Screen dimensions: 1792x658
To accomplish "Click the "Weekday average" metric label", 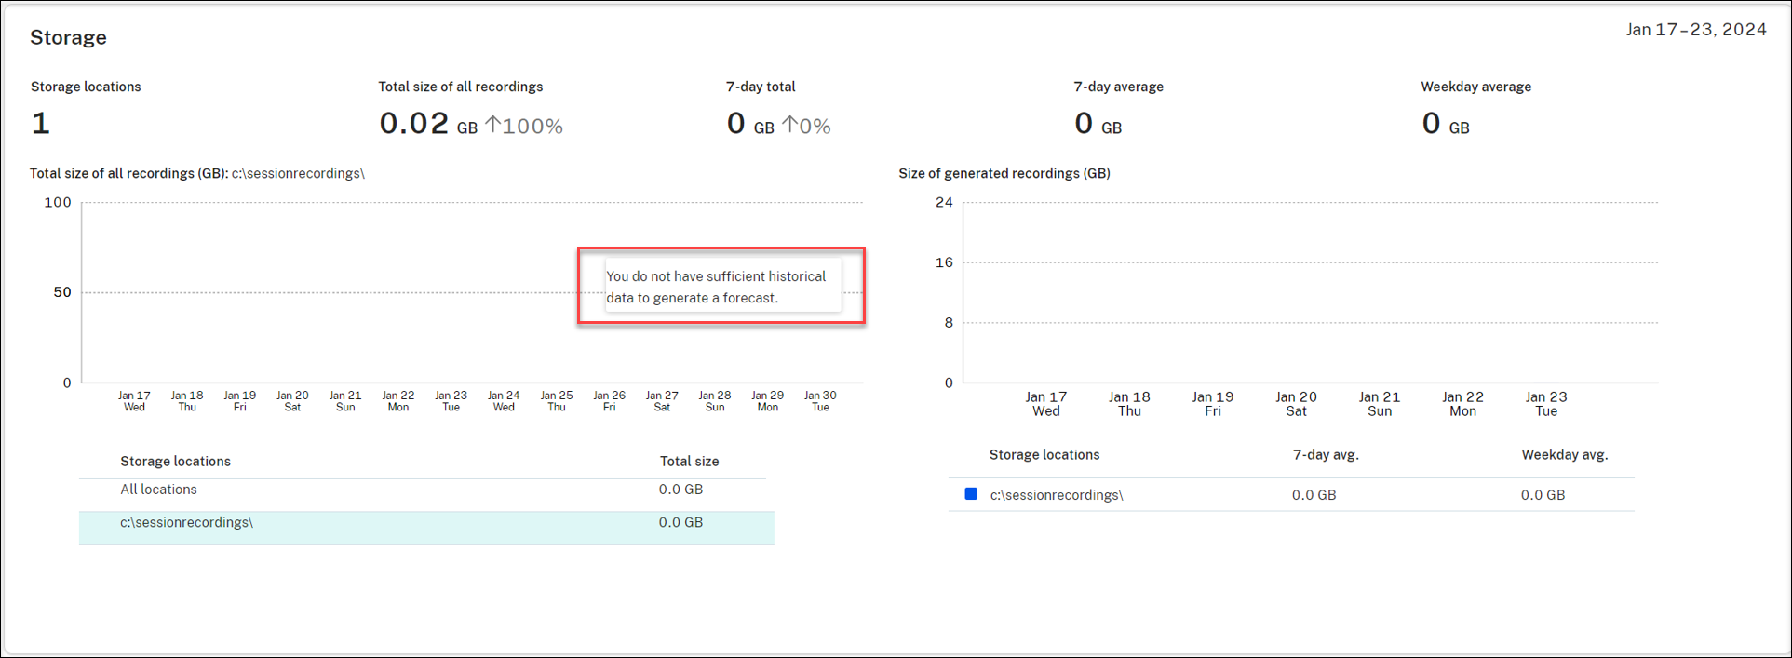I will point(1475,87).
